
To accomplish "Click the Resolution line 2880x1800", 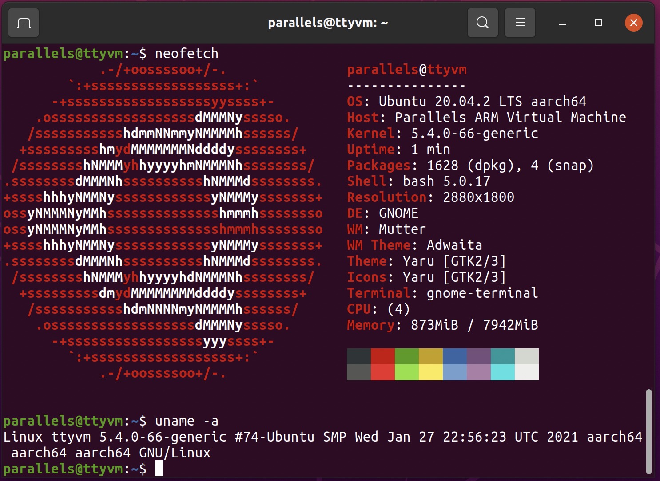I will (430, 197).
